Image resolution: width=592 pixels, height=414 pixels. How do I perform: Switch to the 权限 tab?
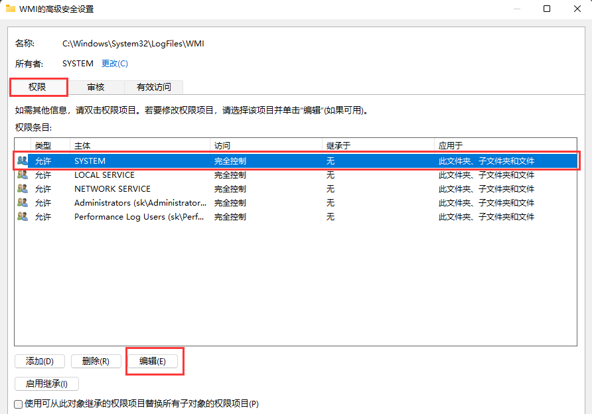pyautogui.click(x=38, y=87)
